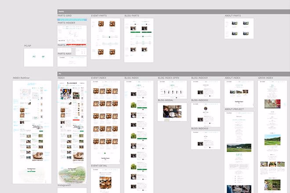
Task: Select the BLOG-INDEX02 artboard
Action: (x=205, y=114)
